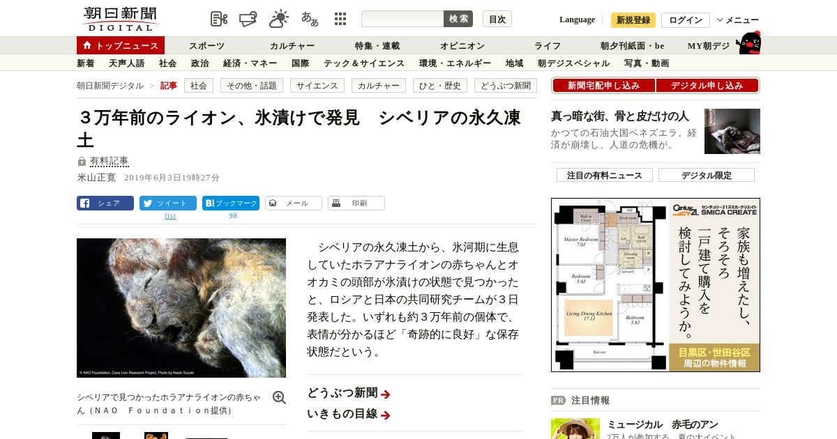Click the PR badge near 注目情報
This screenshot has height=439, width=837.
tap(558, 400)
